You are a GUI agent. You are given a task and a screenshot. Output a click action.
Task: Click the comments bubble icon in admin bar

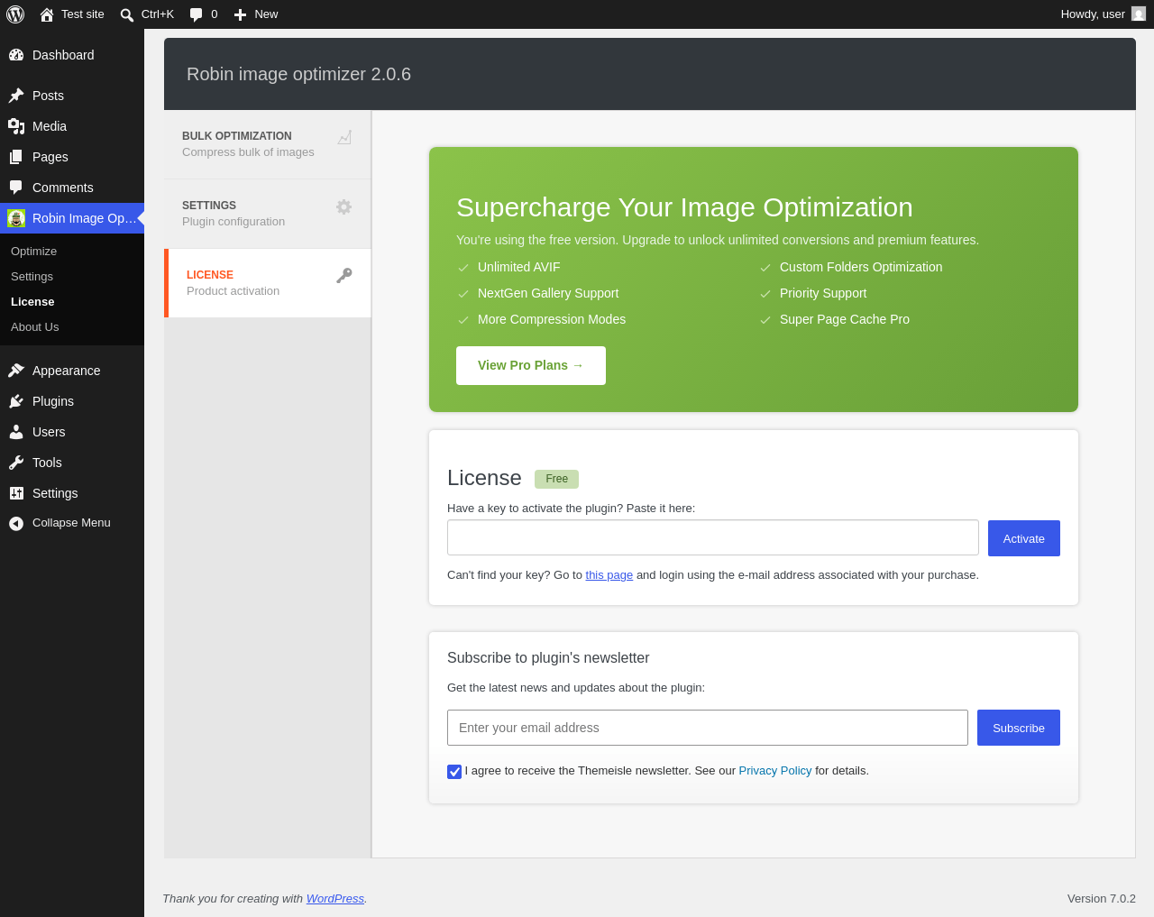point(197,14)
